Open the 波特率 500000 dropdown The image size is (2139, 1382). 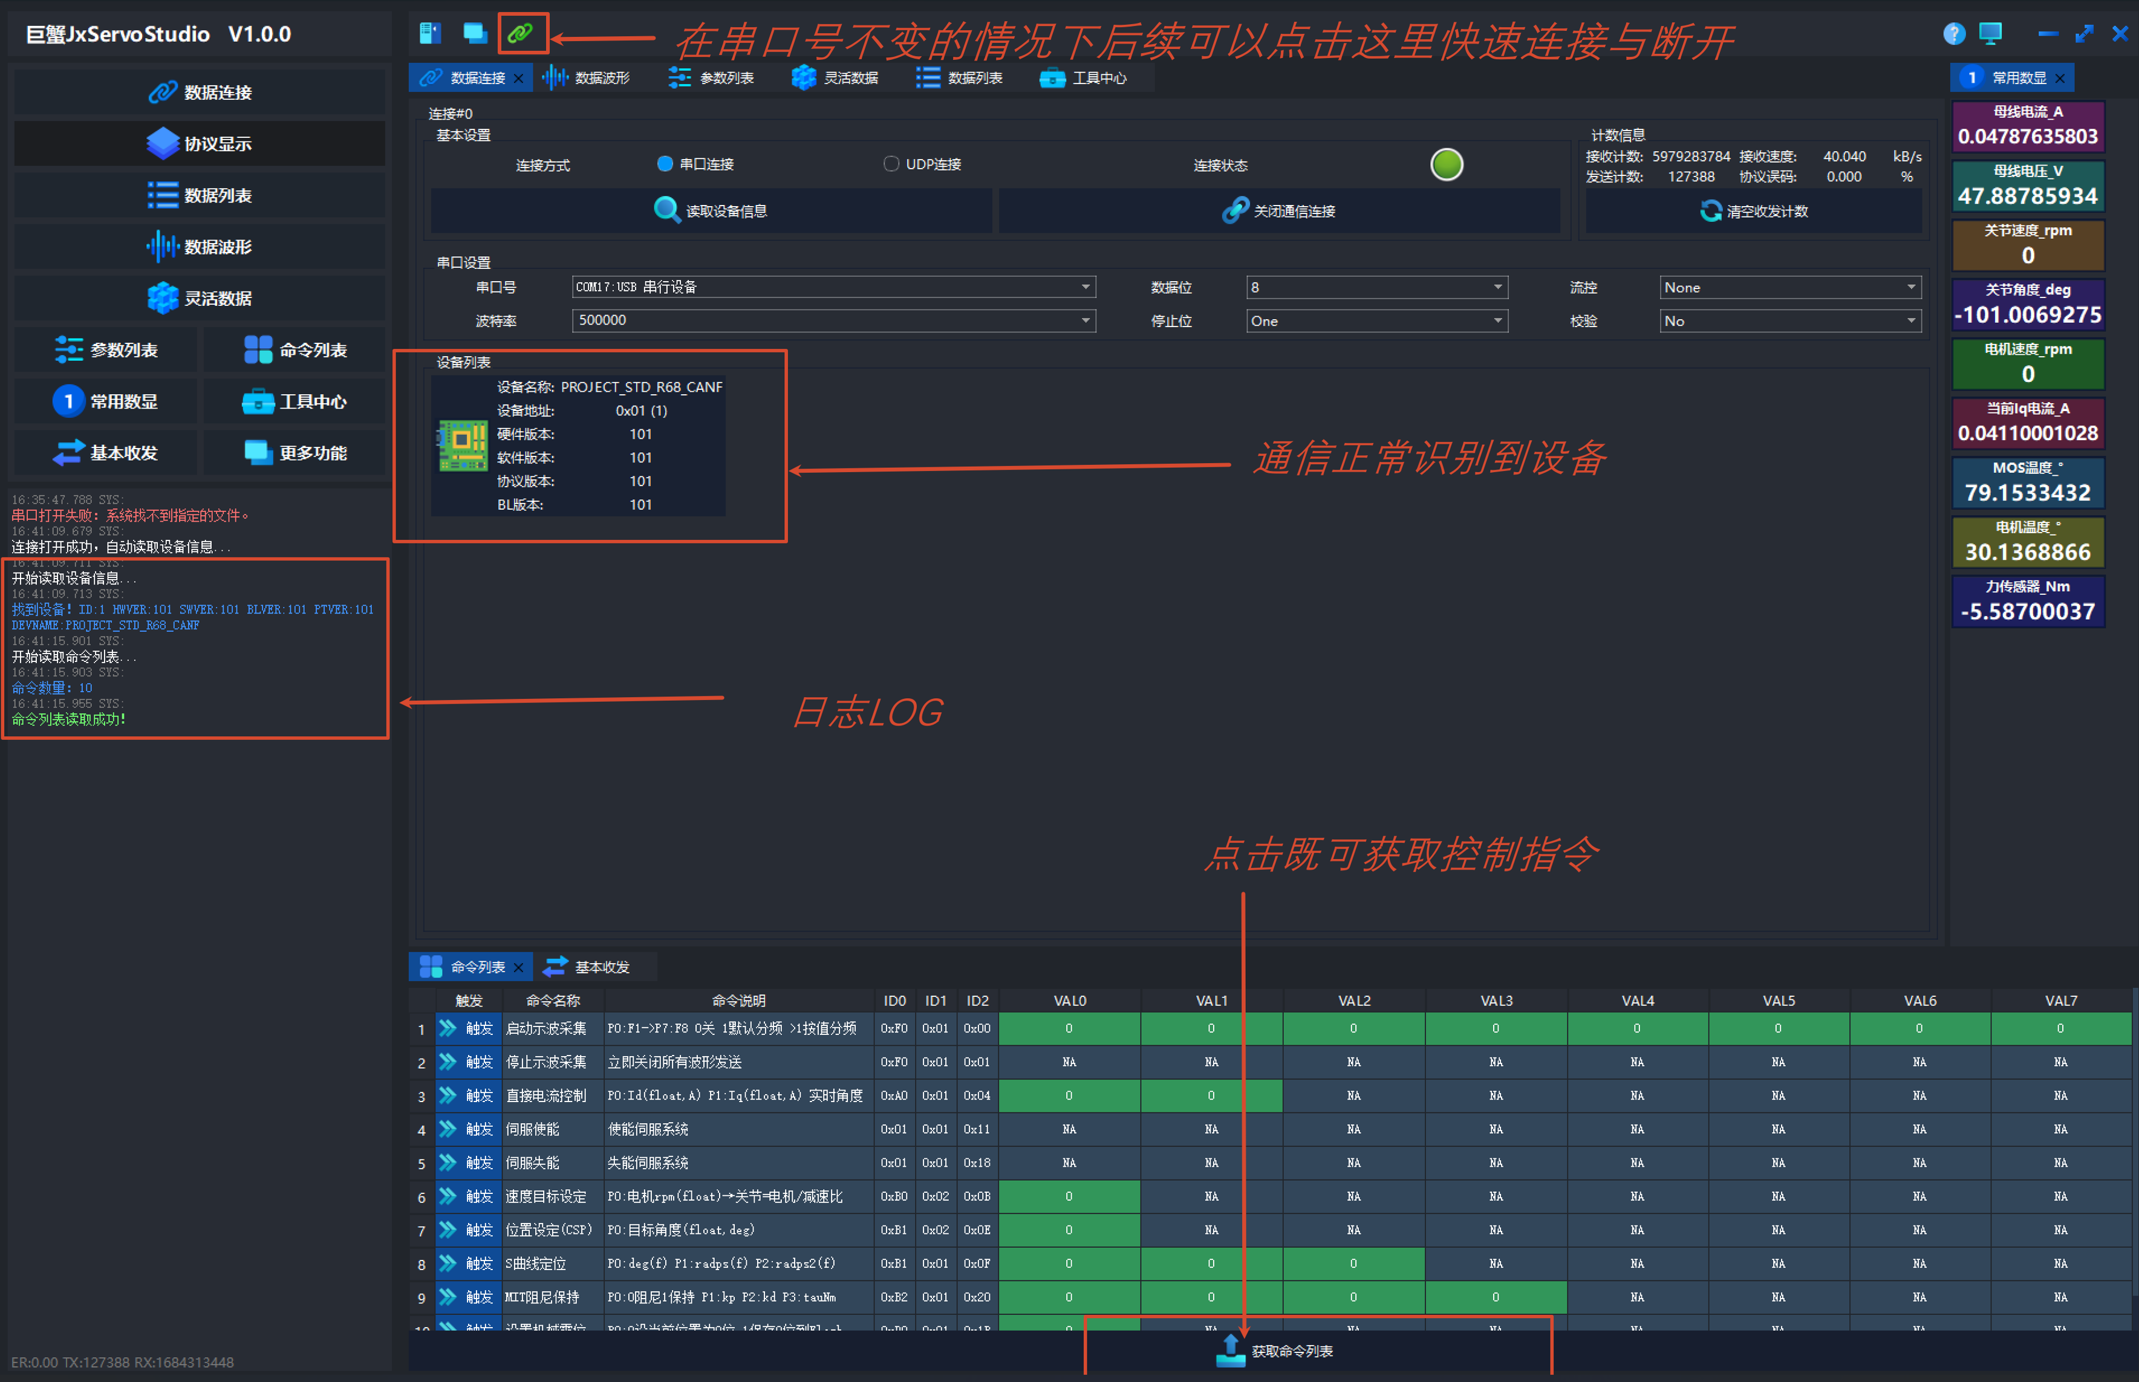(834, 320)
